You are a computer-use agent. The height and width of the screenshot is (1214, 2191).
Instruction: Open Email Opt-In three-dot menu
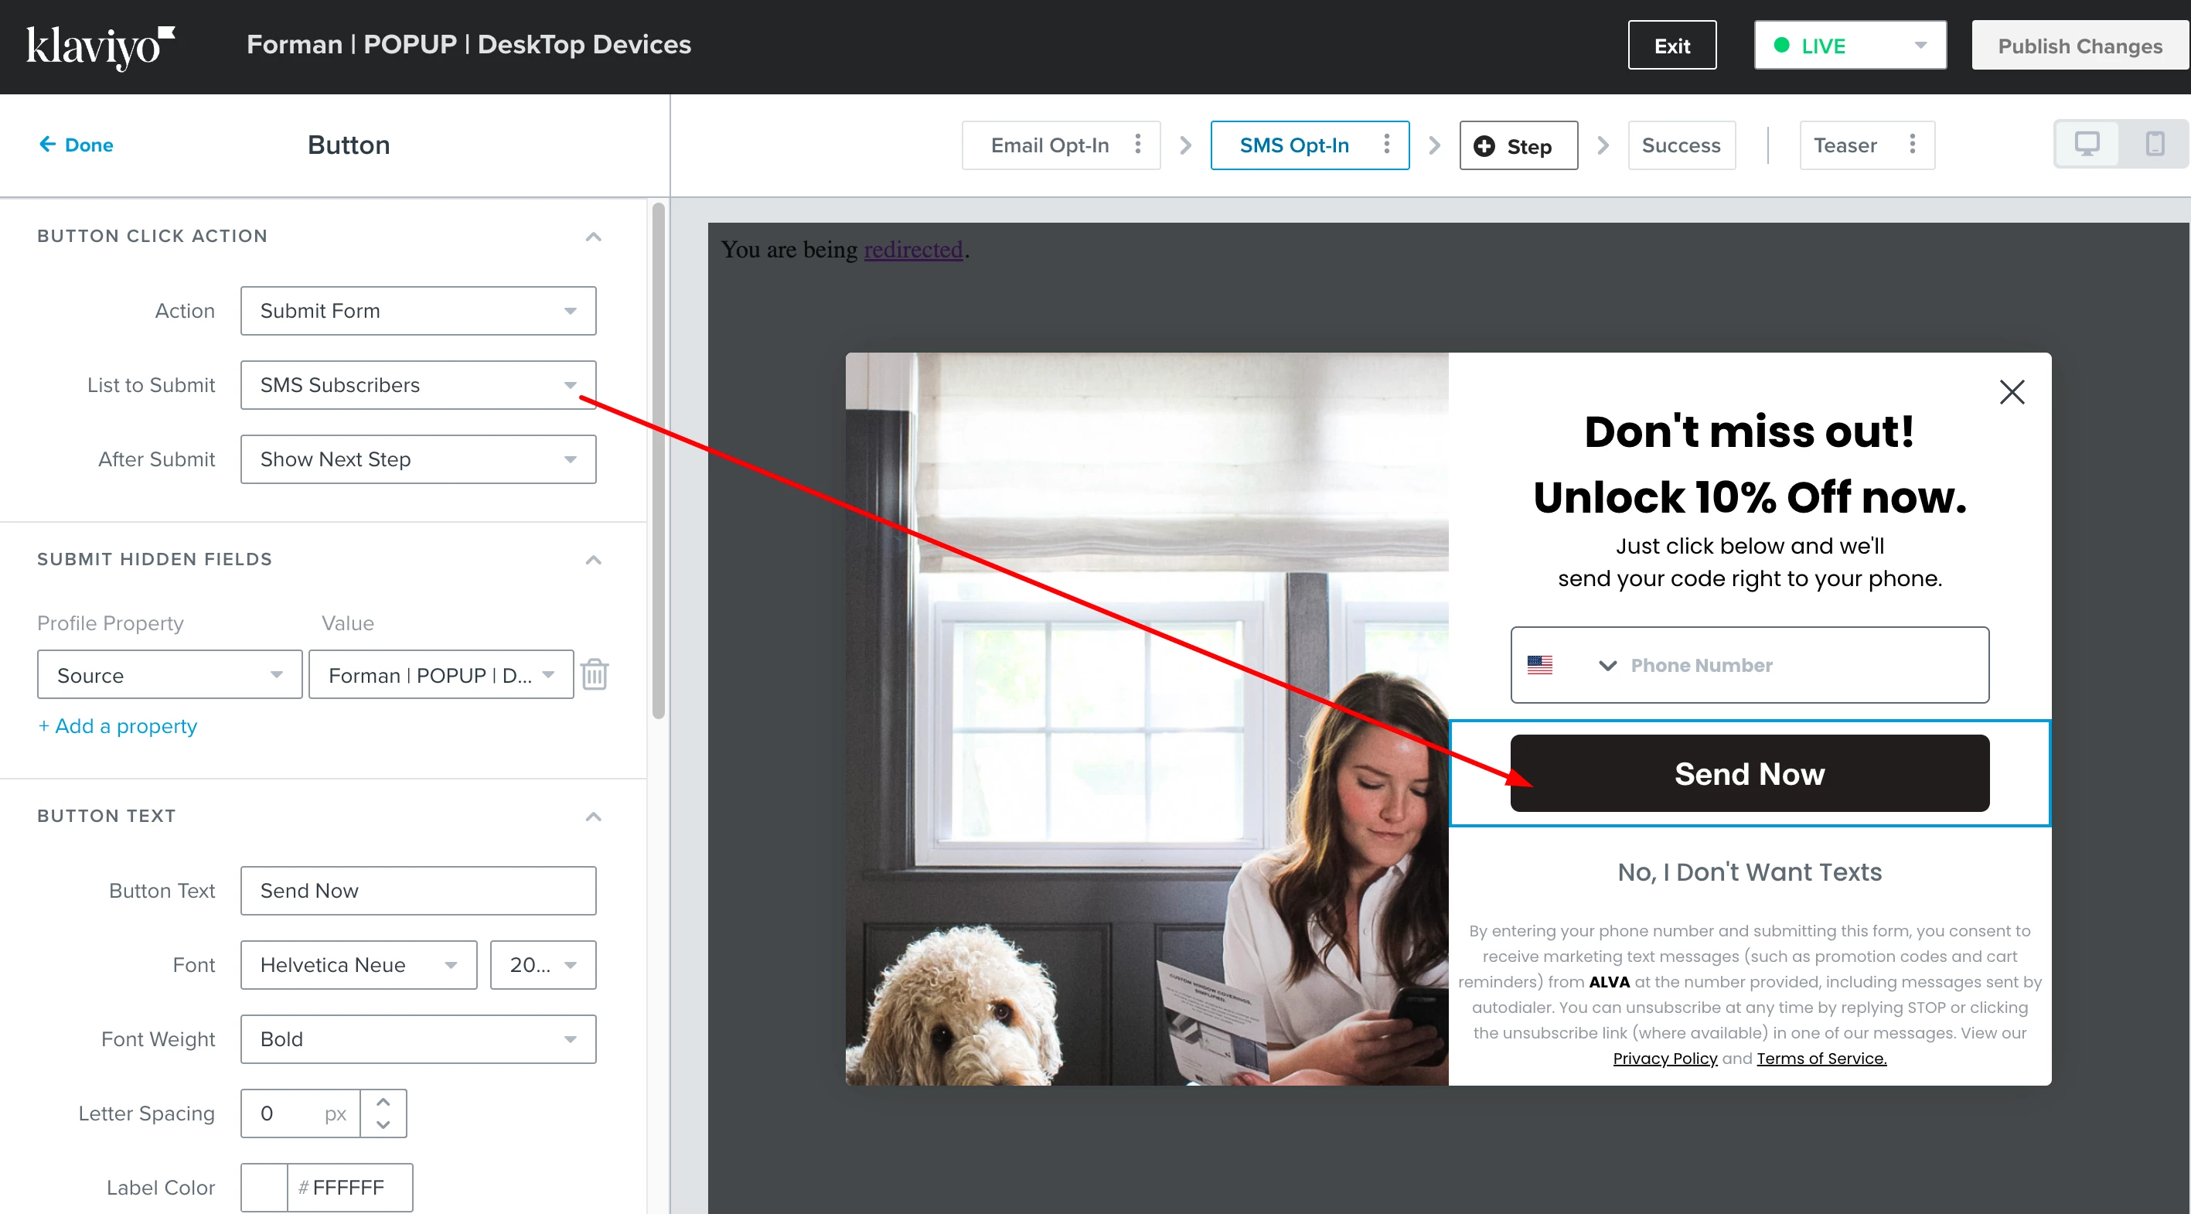1137,145
